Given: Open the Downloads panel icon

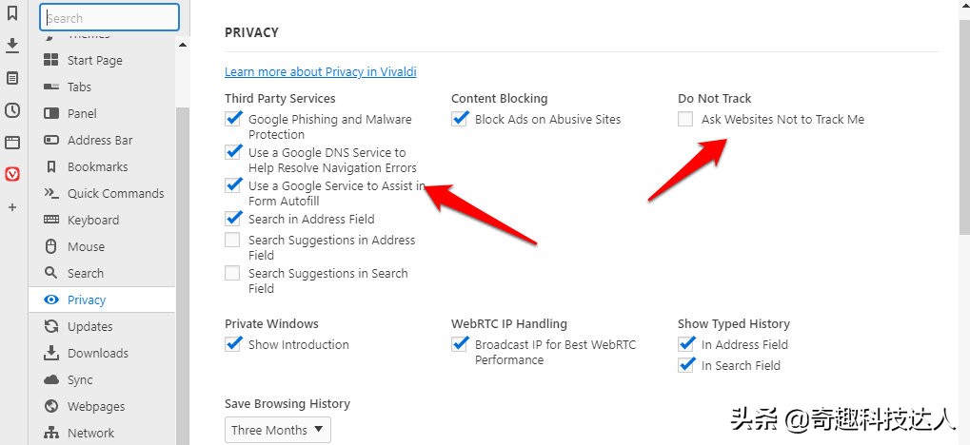Looking at the screenshot, I should tap(12, 46).
